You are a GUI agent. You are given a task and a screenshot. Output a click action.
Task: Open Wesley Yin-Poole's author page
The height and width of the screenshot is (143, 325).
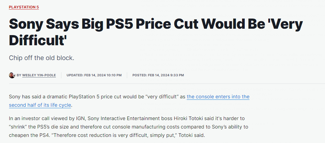[x=39, y=75]
